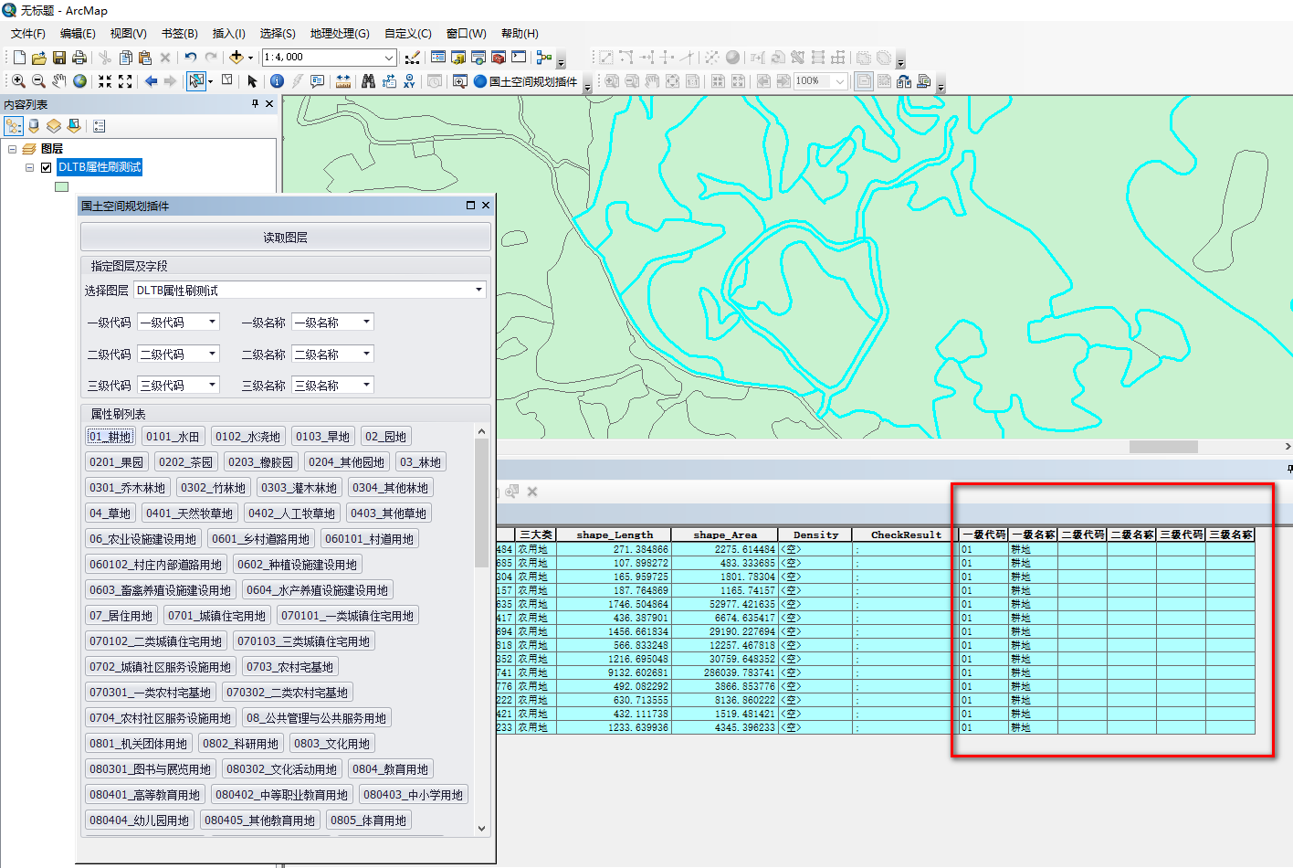This screenshot has width=1293, height=868.
Task: Open the Editor toolbar icon
Action: pos(412,58)
